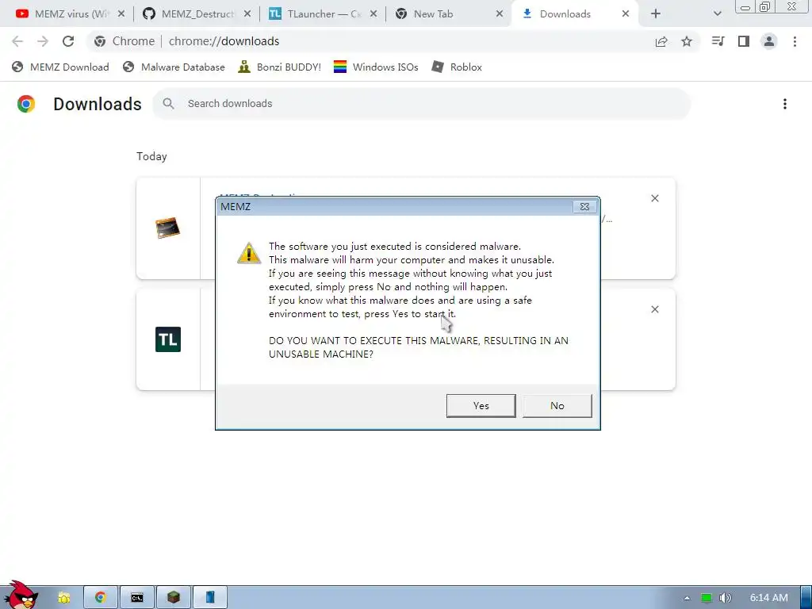Click Yes in the MEMZ dialog
Viewport: 812px width, 609px height.
pyautogui.click(x=481, y=405)
